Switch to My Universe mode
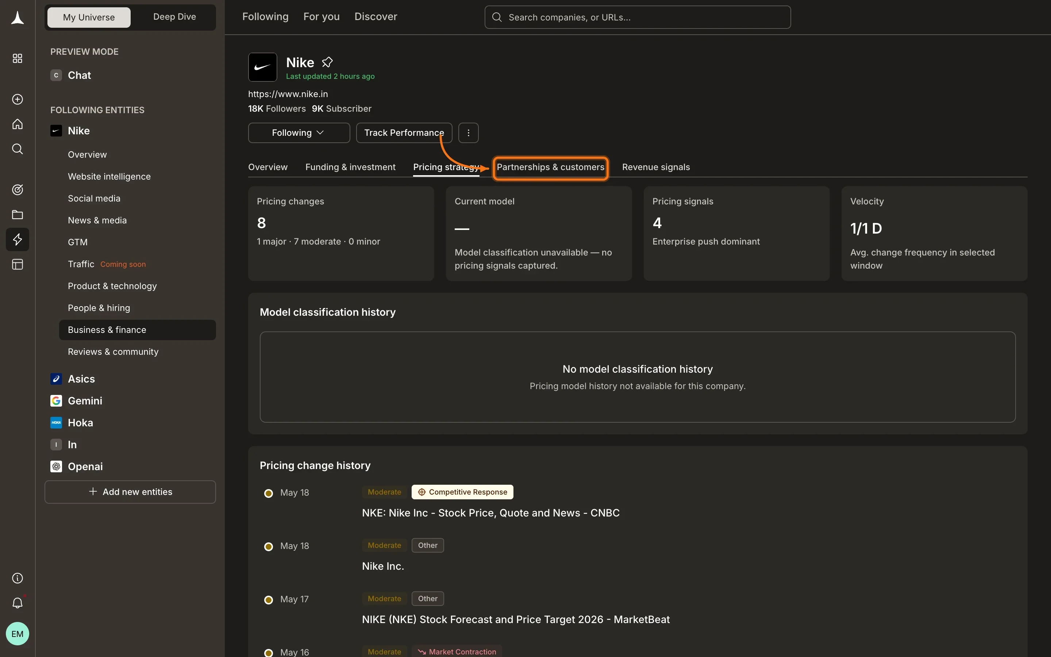1051x657 pixels. tap(89, 17)
